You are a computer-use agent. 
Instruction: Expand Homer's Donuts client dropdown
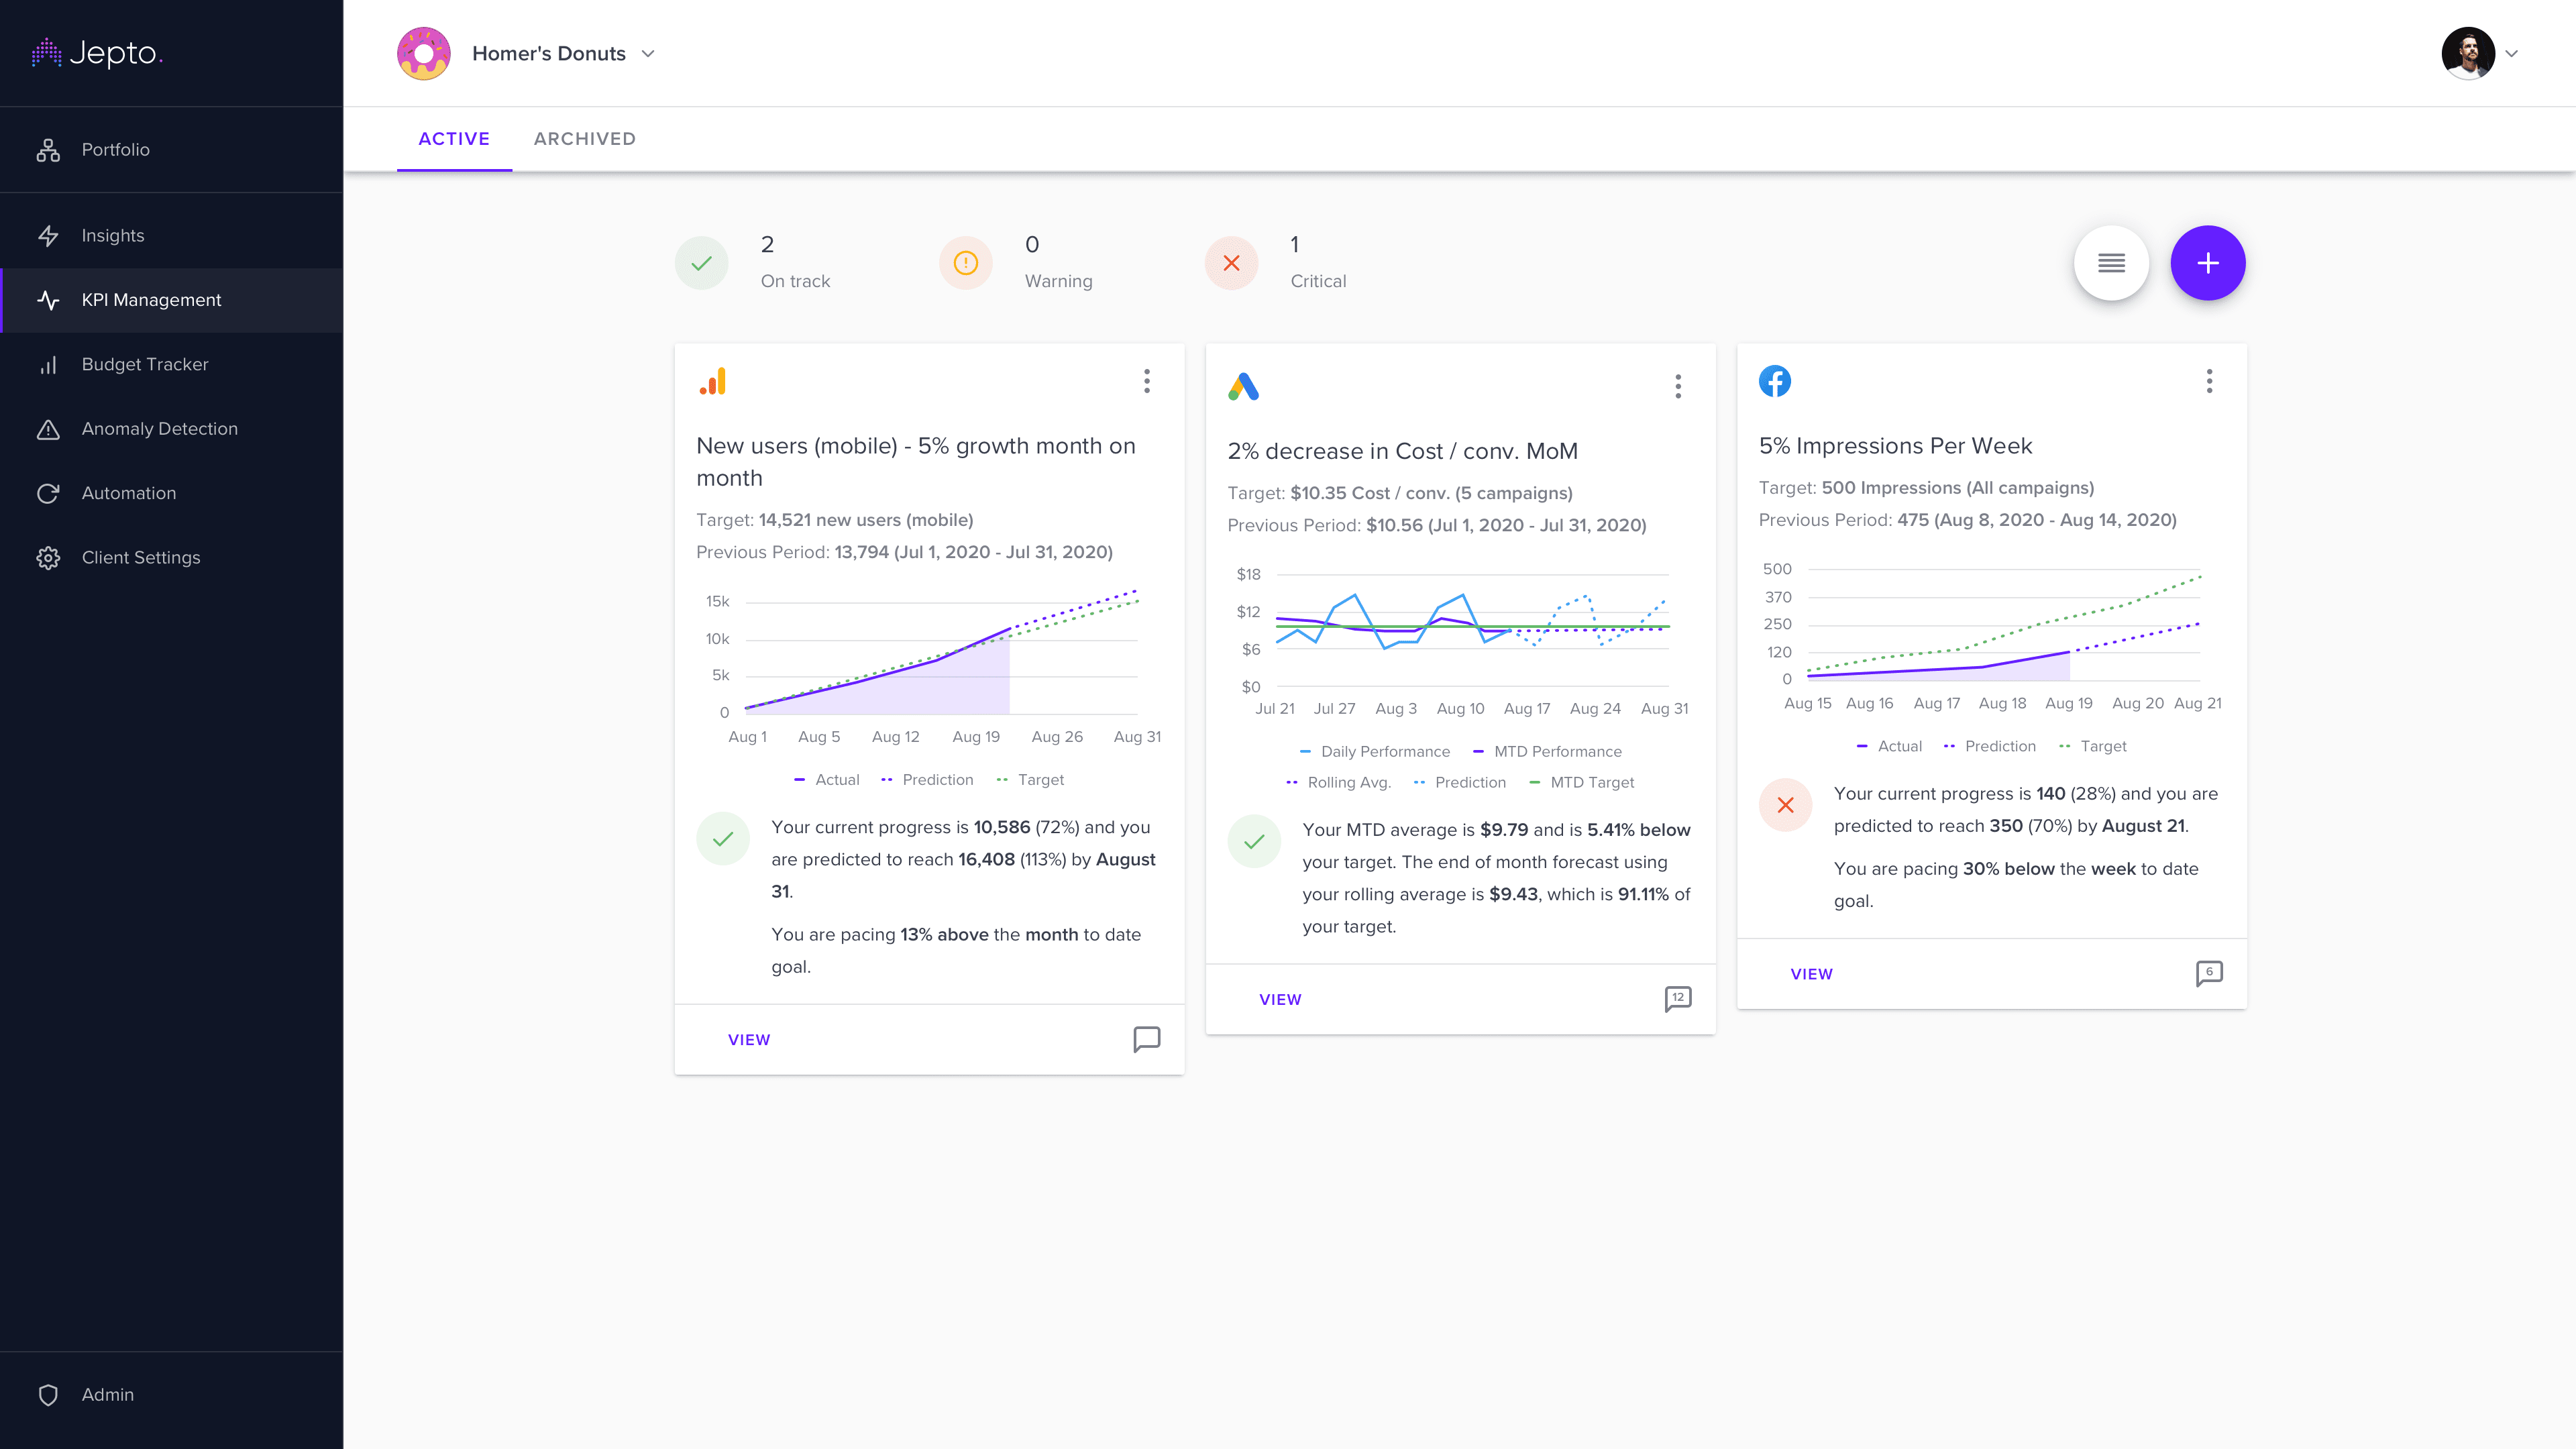[648, 54]
